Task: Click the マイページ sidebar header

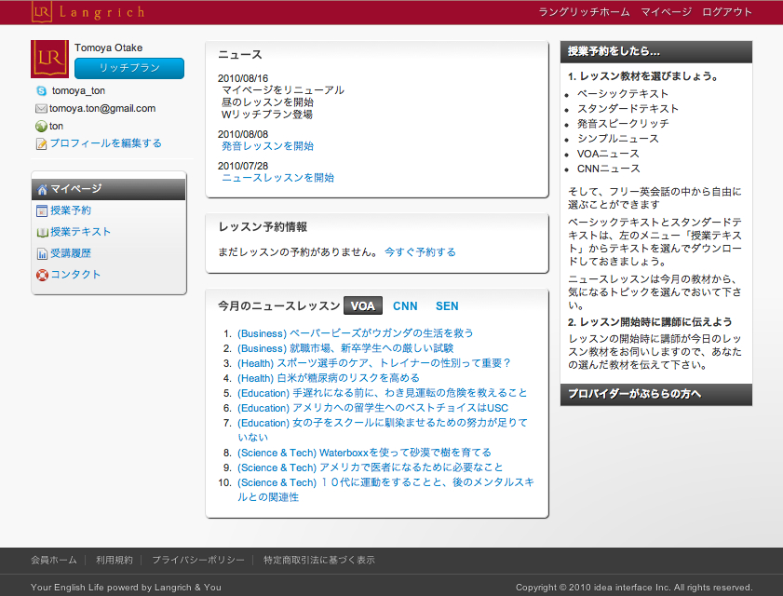Action: coord(108,189)
